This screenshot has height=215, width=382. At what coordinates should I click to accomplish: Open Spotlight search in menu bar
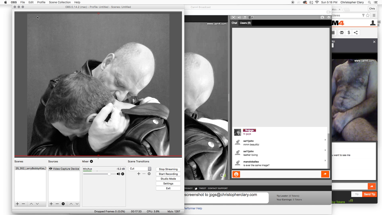(369, 2)
